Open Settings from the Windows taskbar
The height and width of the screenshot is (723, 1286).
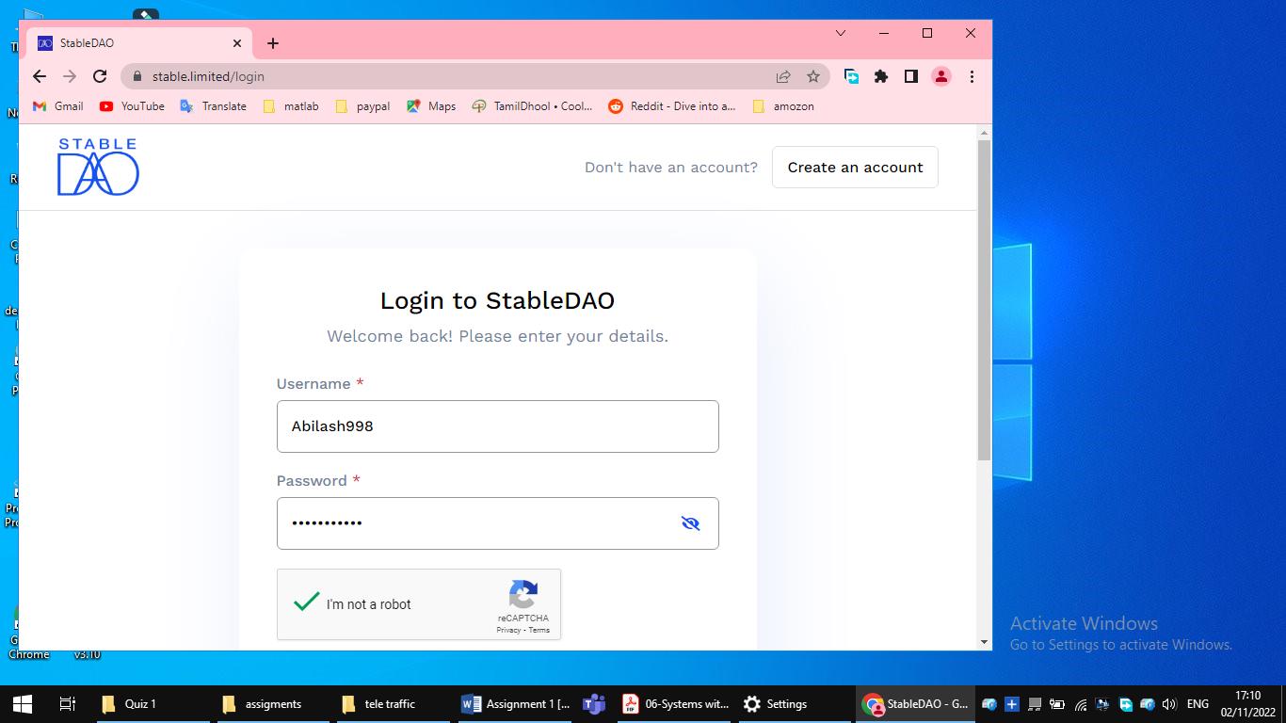pyautogui.click(x=776, y=704)
